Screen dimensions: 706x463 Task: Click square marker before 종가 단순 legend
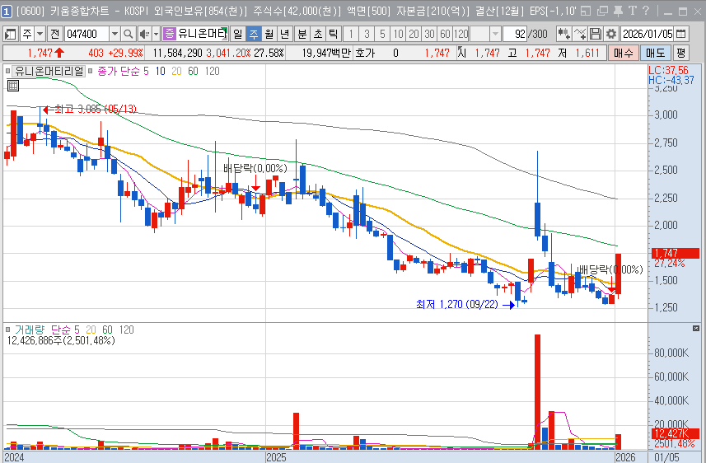coord(91,71)
